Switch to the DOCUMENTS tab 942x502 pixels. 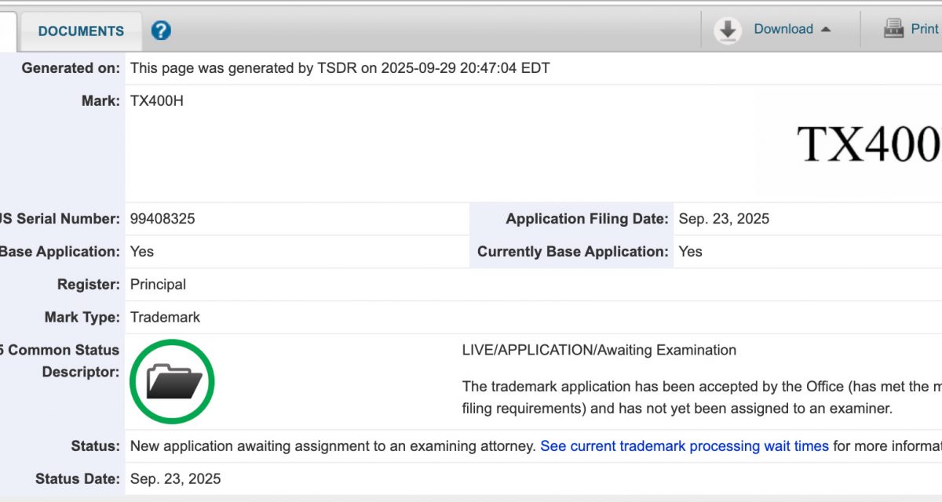click(x=81, y=31)
